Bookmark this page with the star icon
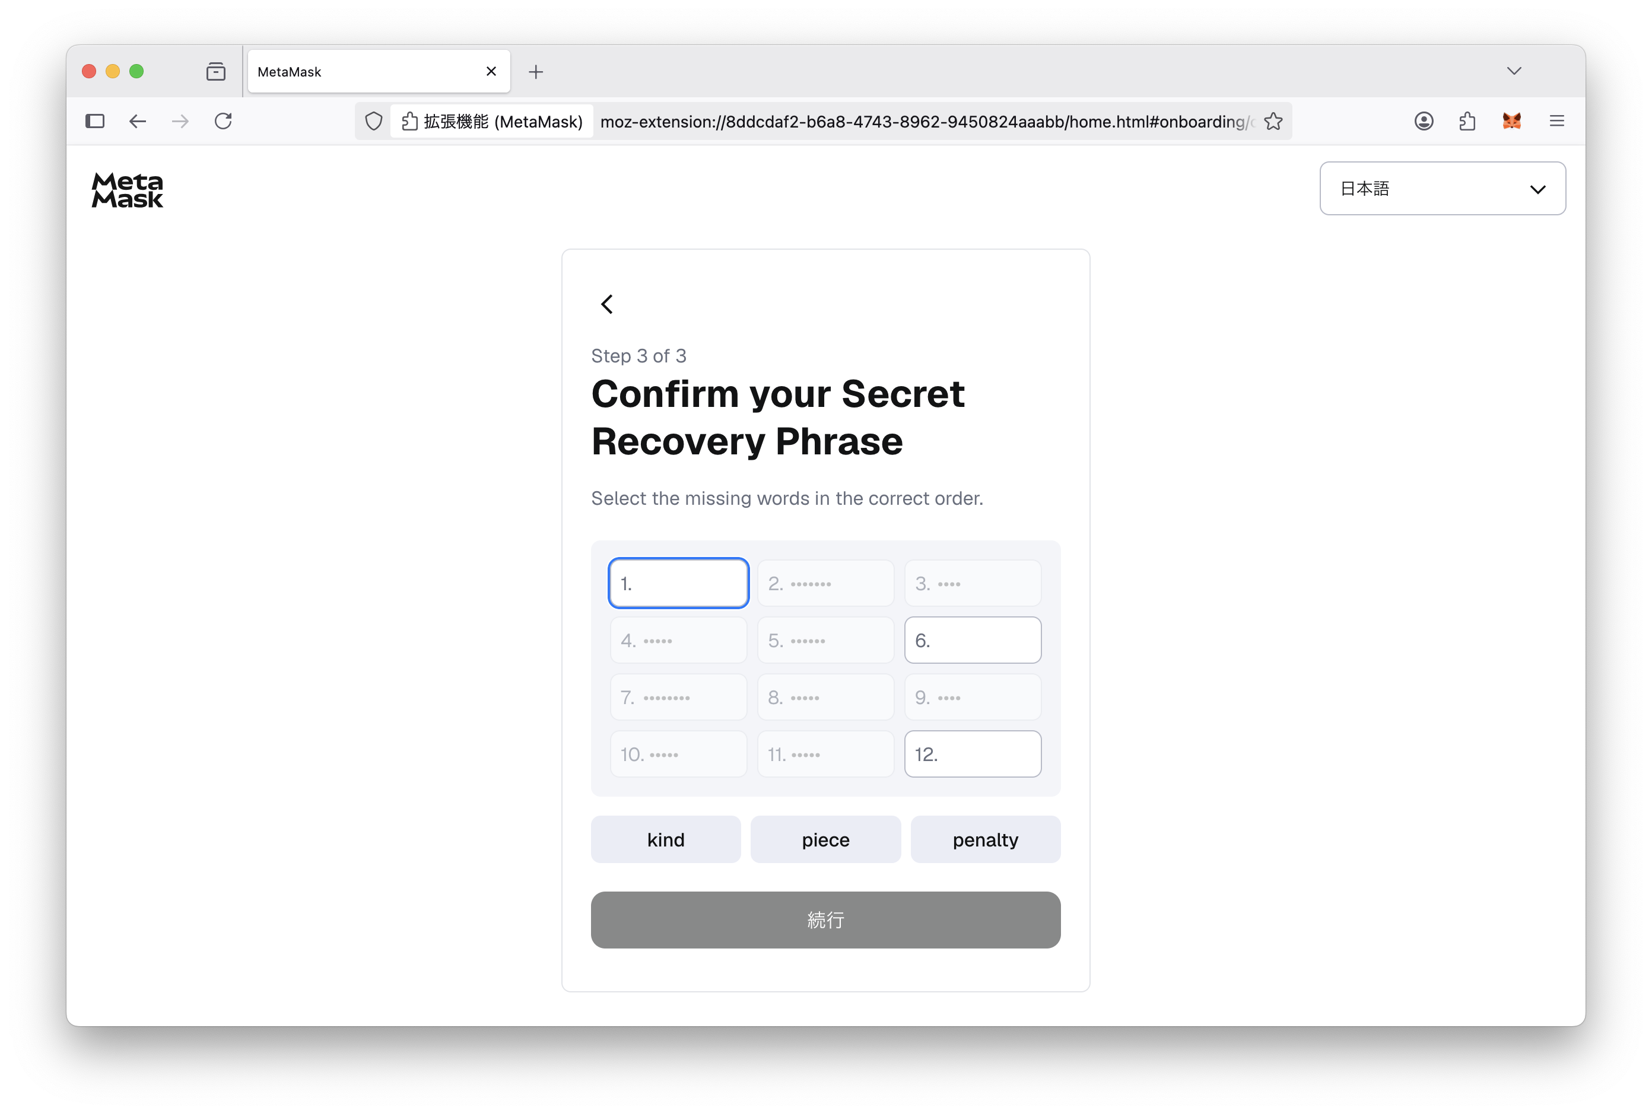 1273,122
